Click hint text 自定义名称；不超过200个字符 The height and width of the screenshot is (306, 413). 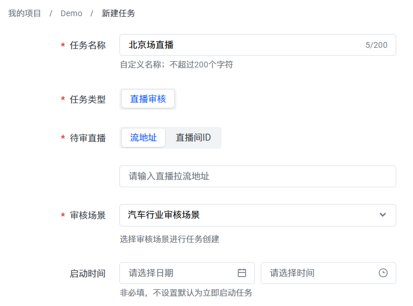pos(177,65)
